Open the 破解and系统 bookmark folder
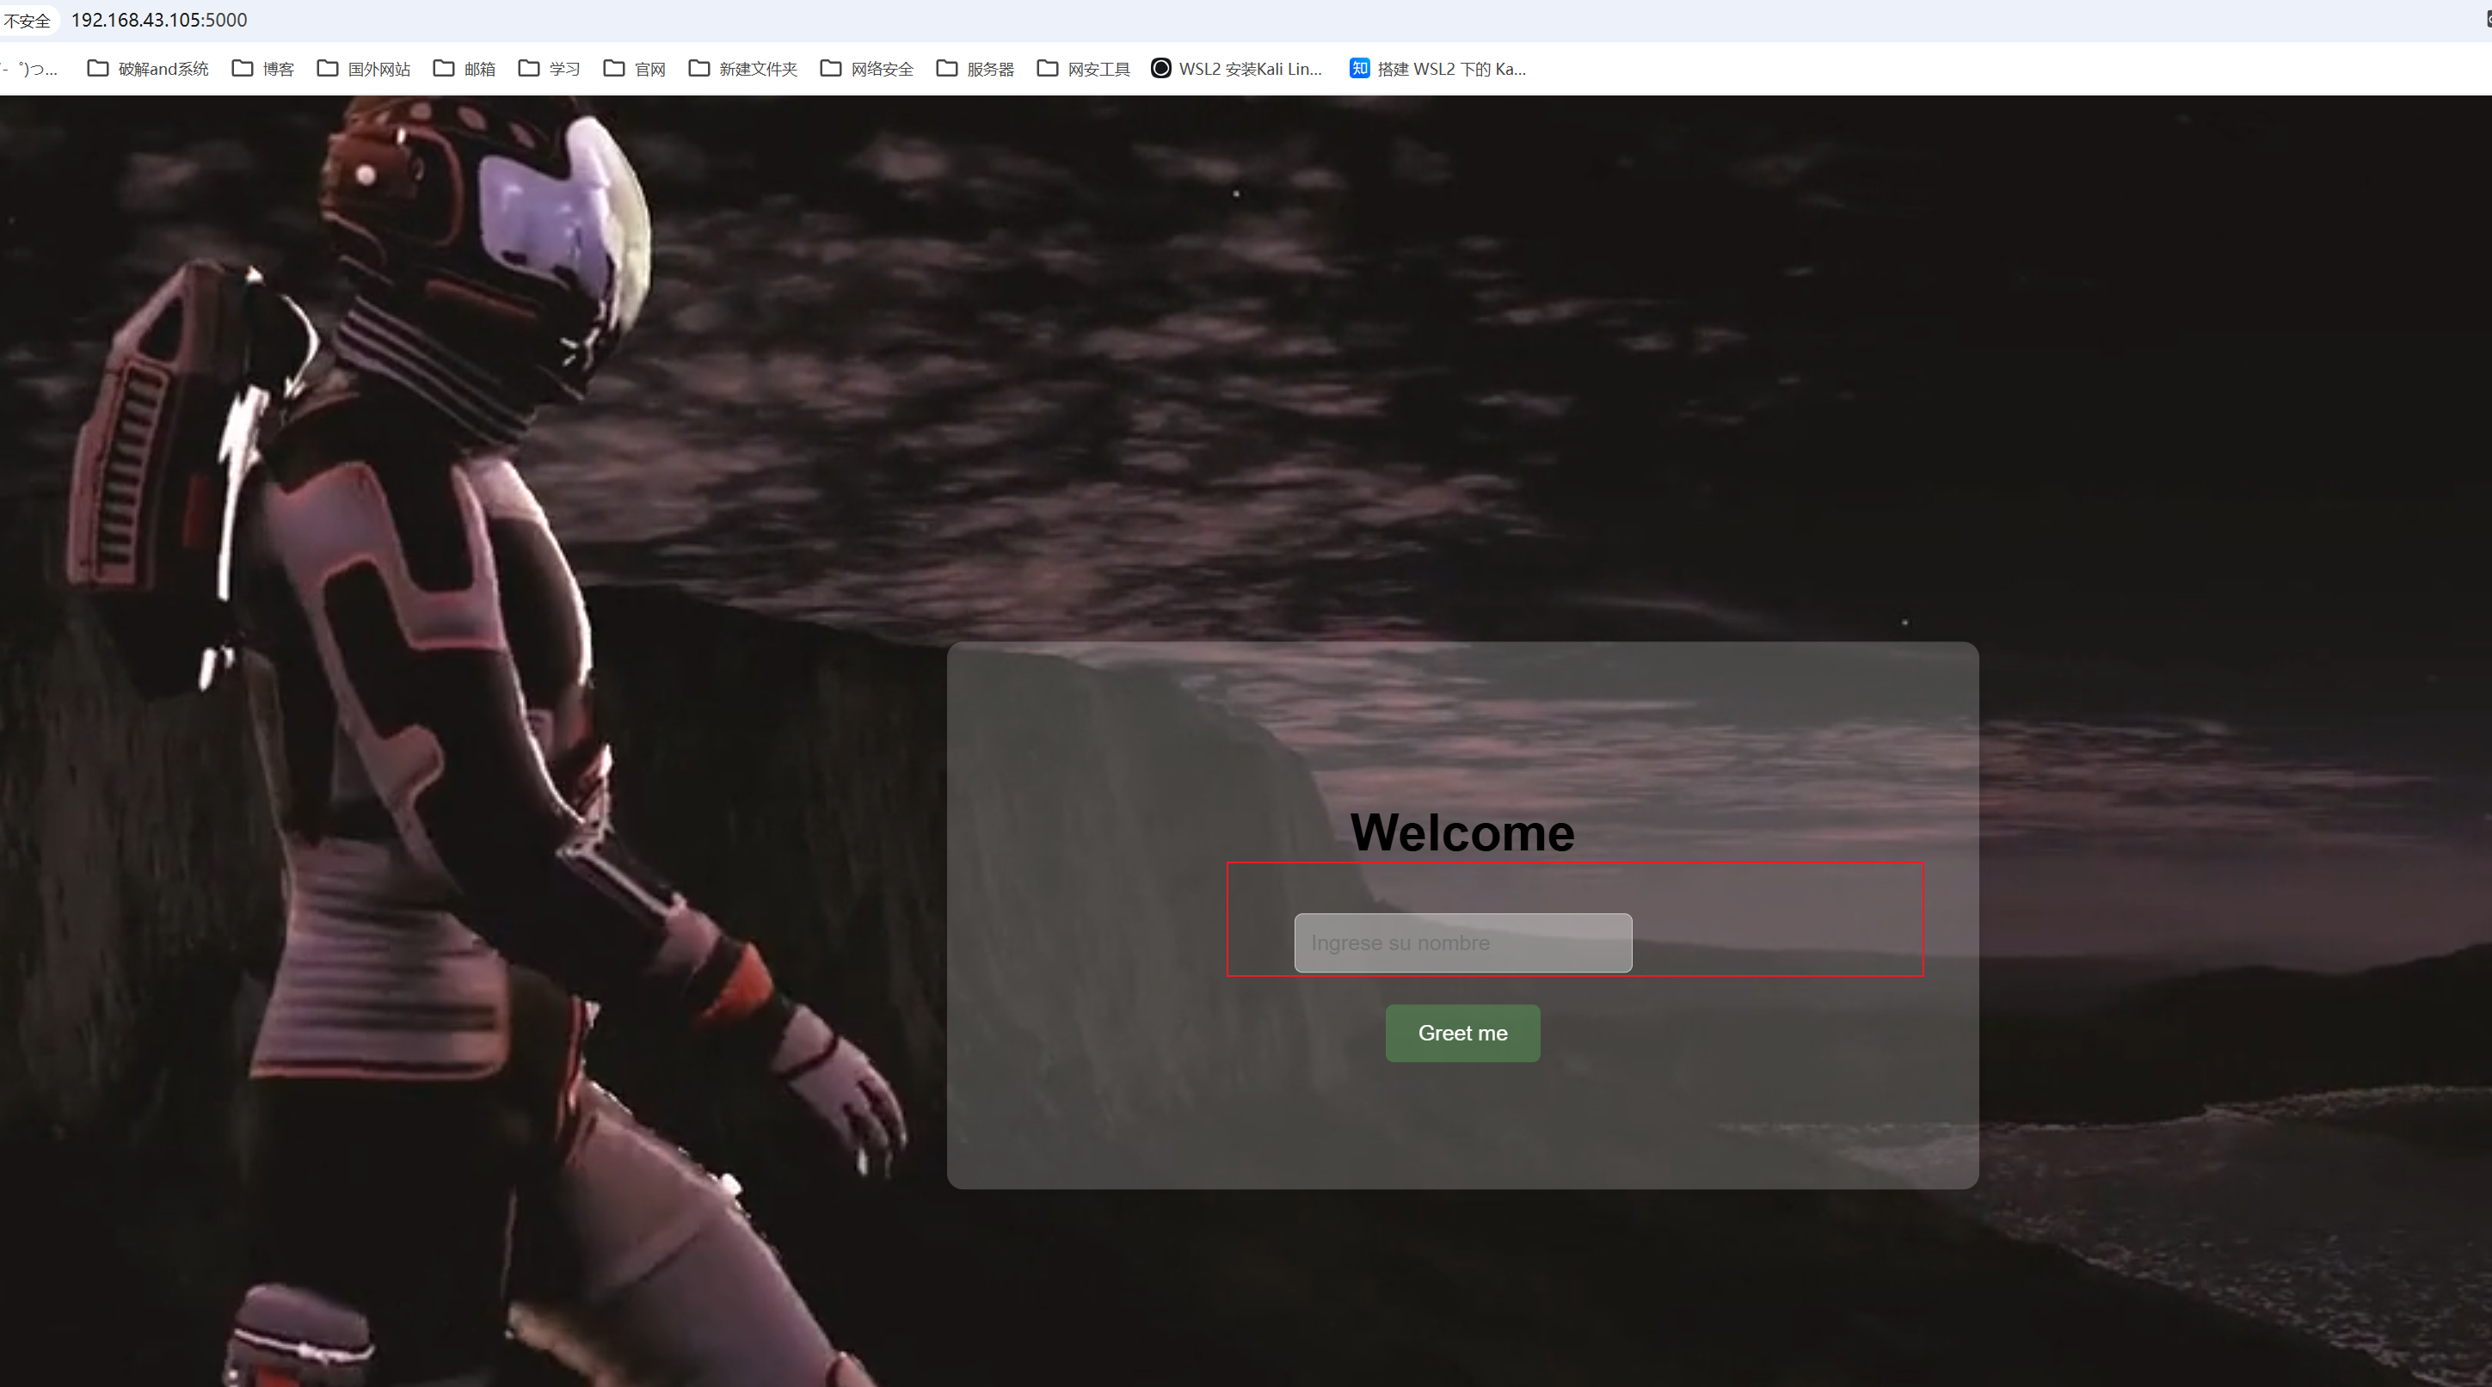The image size is (2492, 1387). [148, 69]
